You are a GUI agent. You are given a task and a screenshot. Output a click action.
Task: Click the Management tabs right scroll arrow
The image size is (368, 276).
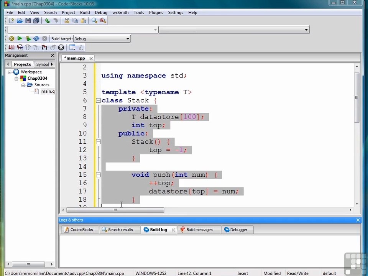(52, 64)
